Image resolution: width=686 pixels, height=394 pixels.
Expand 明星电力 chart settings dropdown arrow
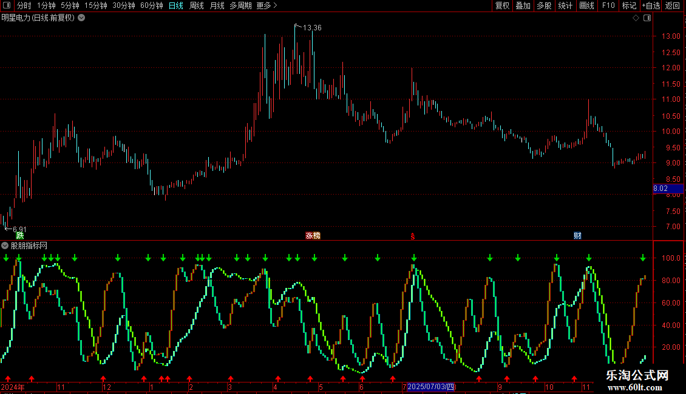pos(81,18)
